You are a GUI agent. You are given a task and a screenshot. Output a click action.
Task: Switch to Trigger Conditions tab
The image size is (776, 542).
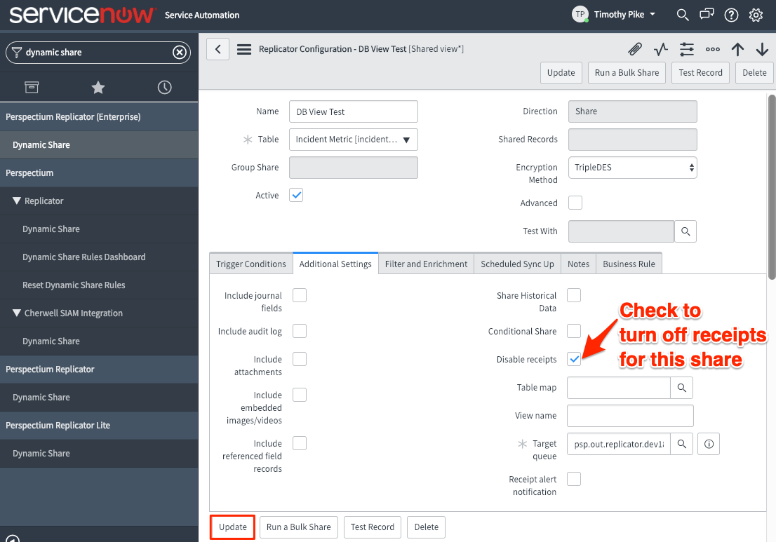tap(251, 264)
